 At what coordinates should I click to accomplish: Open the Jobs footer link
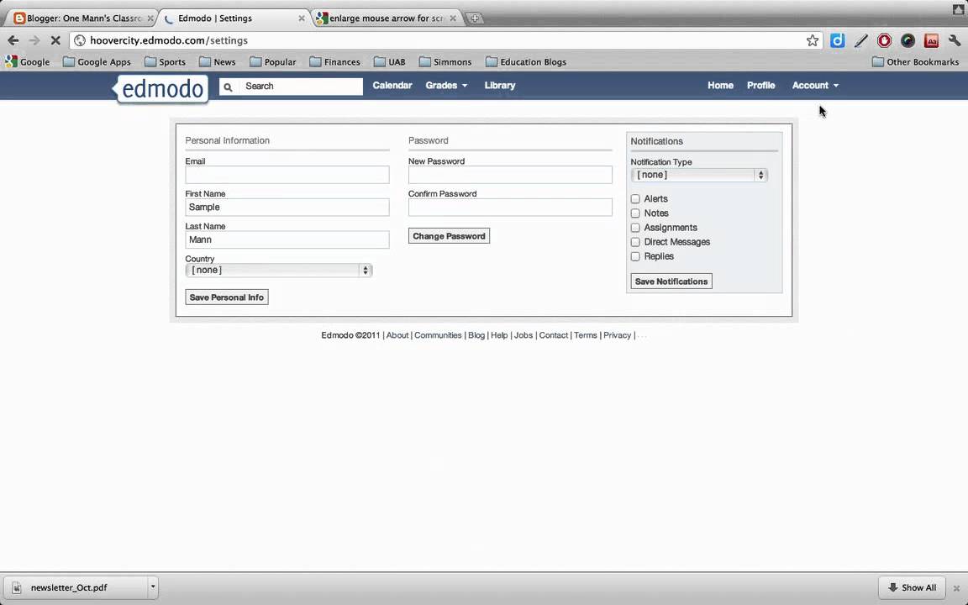click(523, 336)
